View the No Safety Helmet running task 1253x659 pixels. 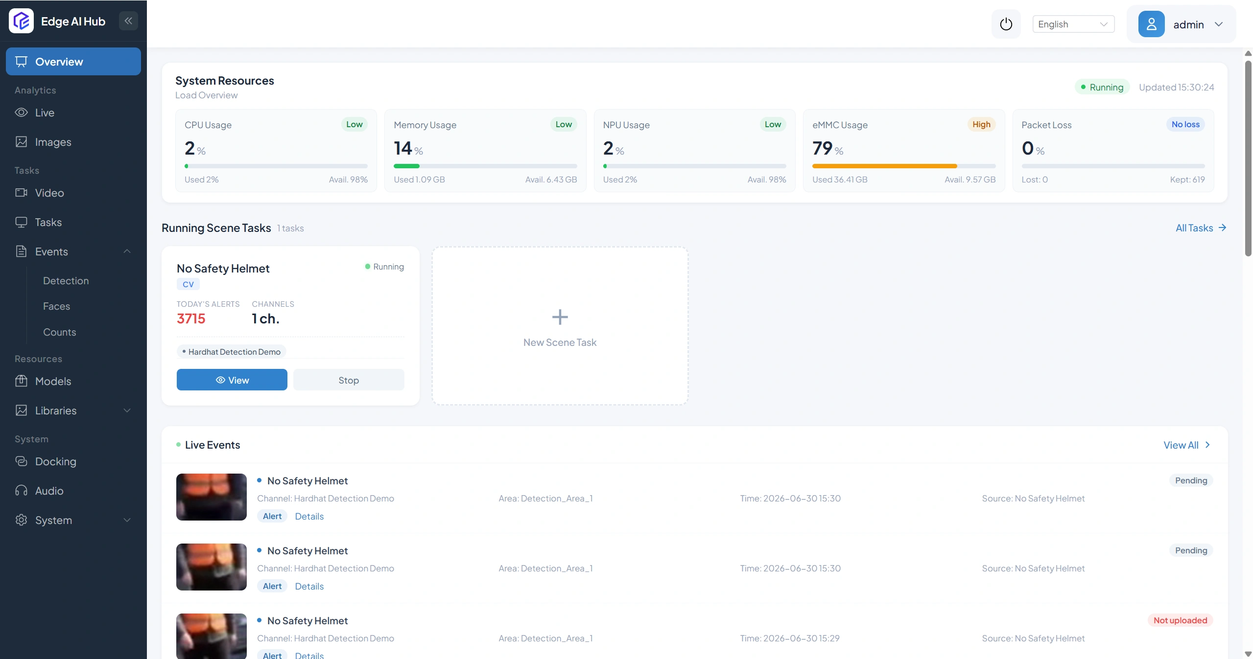tap(232, 380)
